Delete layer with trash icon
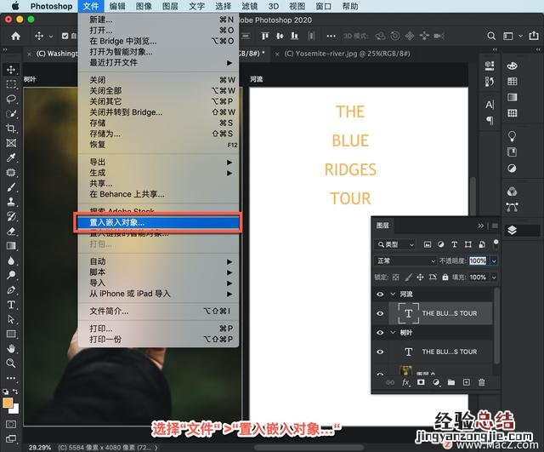 481,382
